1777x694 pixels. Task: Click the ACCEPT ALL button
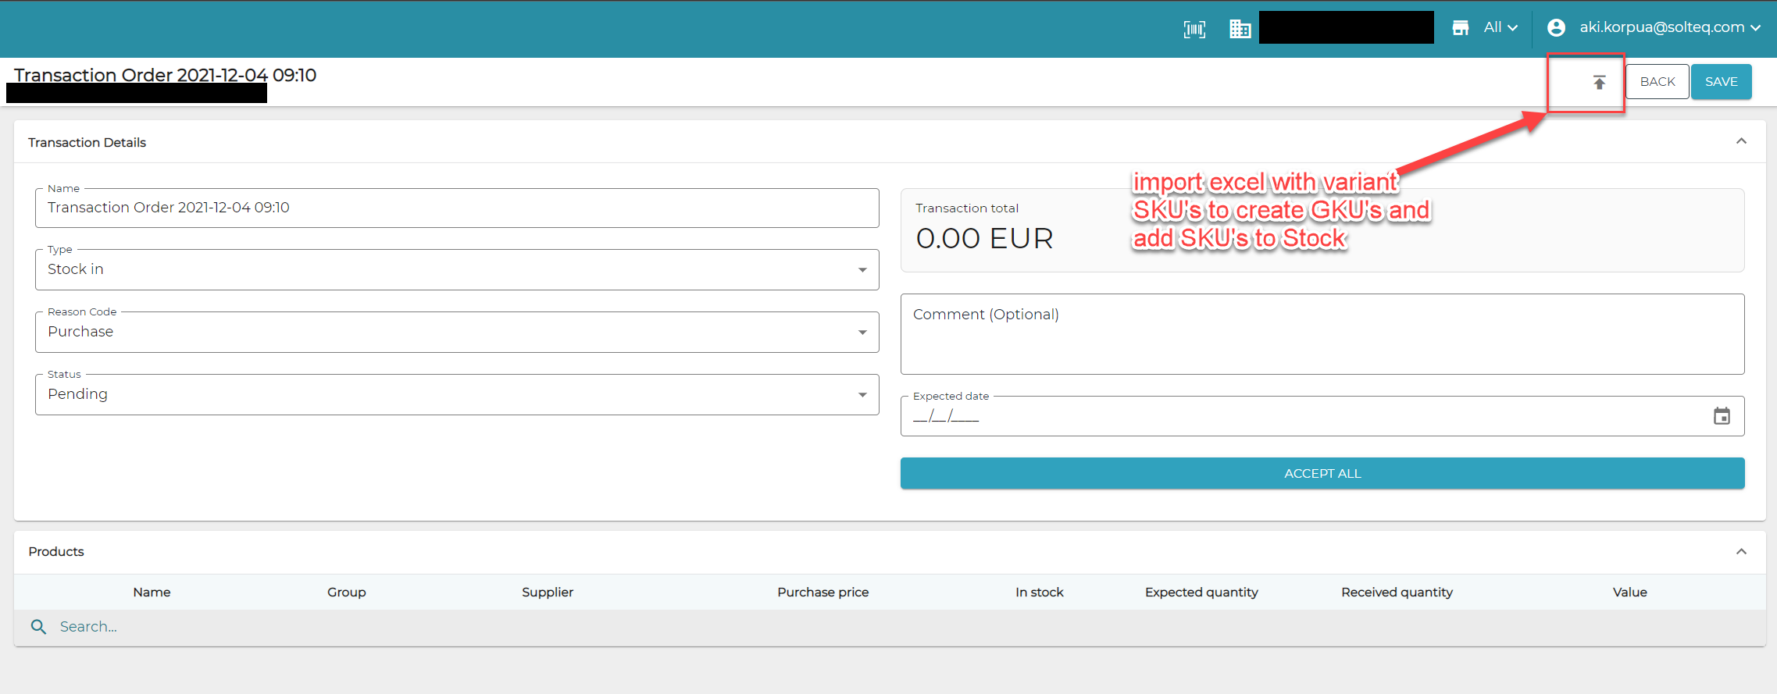(x=1322, y=474)
